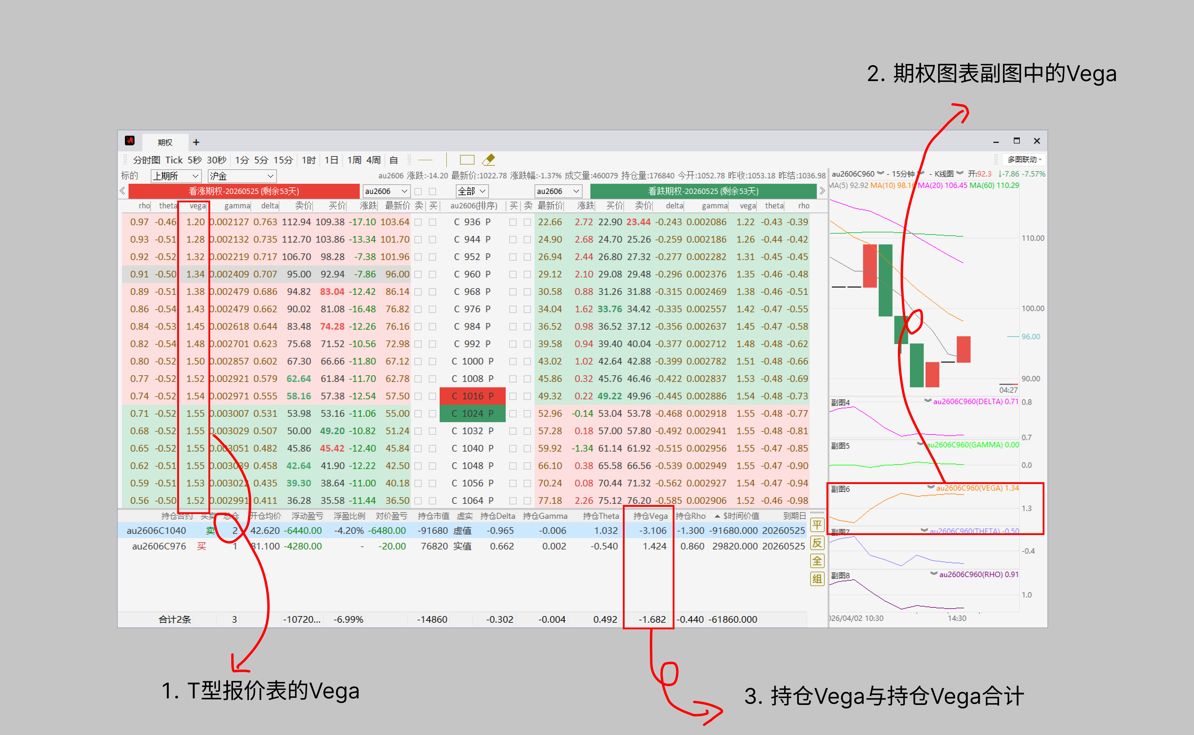Select the au2606C1040 position row

point(156,530)
